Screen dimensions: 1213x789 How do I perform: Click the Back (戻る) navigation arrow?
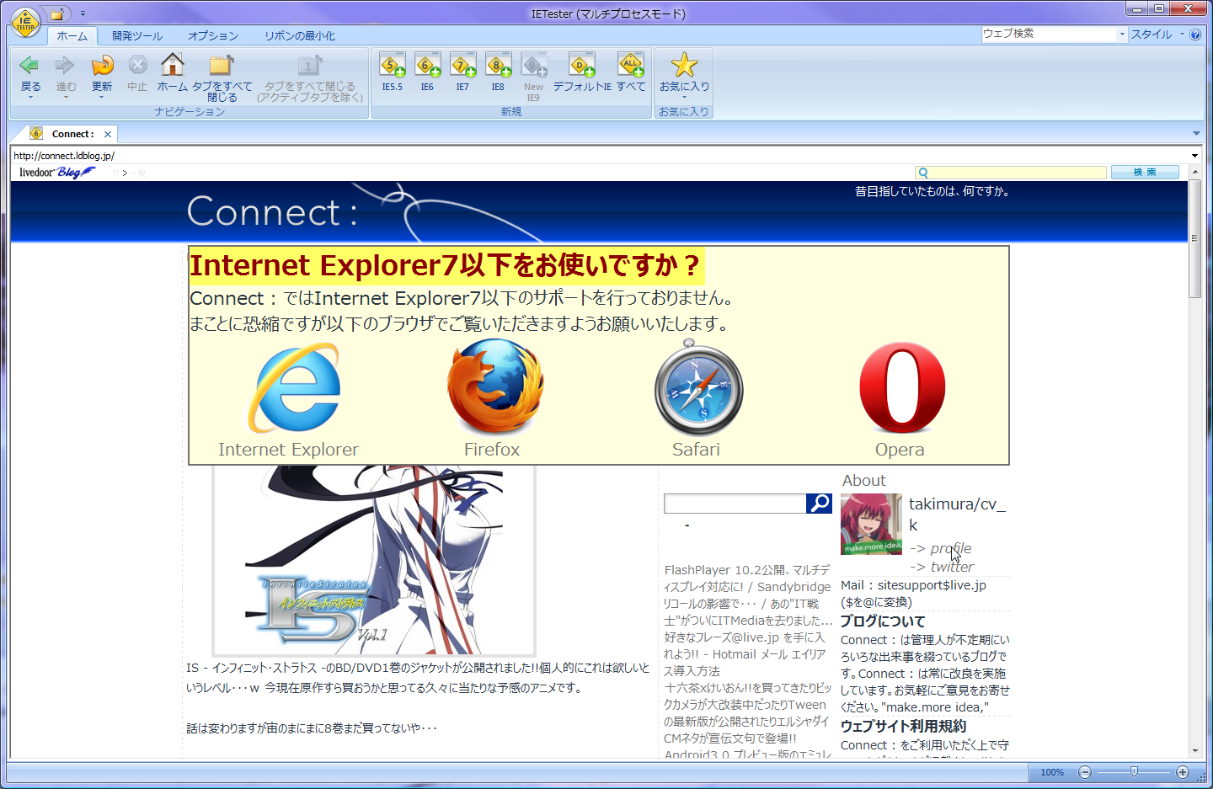29,65
